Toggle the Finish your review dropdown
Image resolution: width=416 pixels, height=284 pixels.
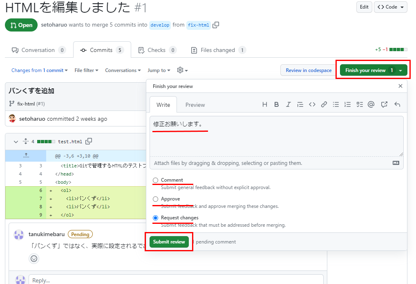tap(374, 70)
